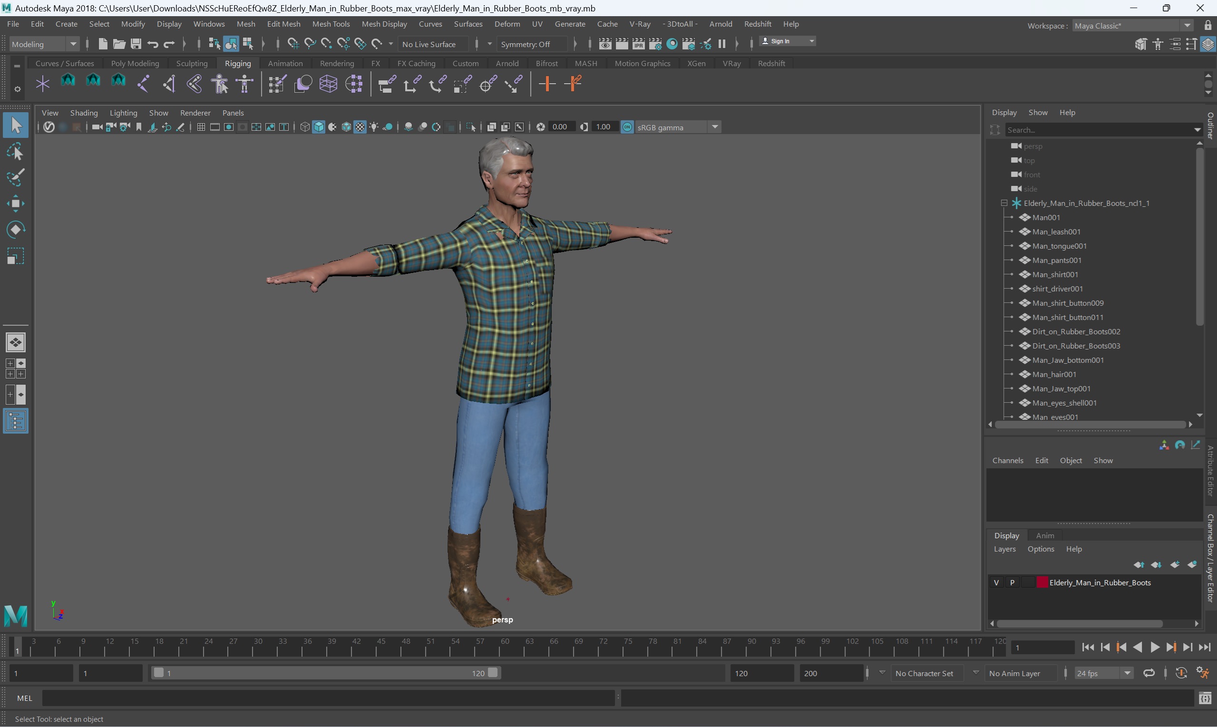
Task: Click the Create Locator shelf icon
Action: 43,84
